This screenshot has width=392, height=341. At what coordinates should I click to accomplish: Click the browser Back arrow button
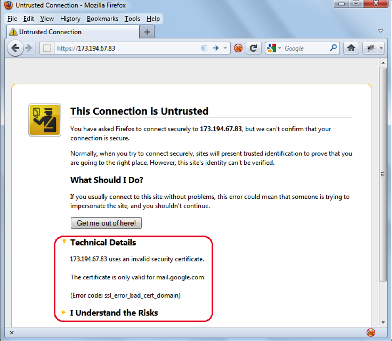tap(15, 48)
